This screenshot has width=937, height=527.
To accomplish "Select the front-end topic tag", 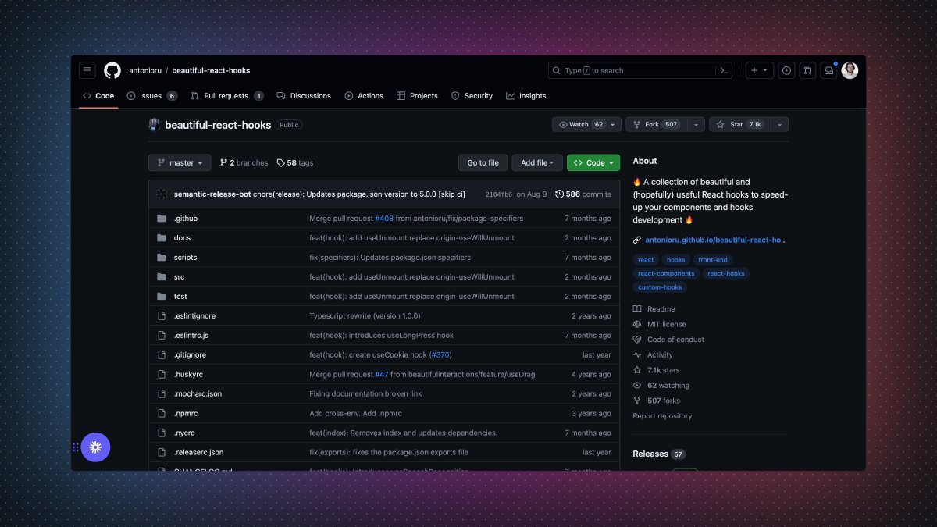I will (711, 260).
